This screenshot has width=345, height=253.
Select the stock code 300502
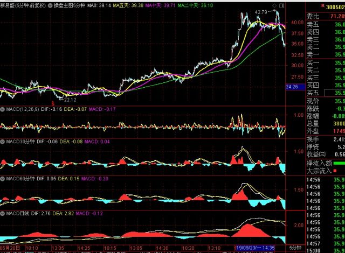tap(332, 5)
